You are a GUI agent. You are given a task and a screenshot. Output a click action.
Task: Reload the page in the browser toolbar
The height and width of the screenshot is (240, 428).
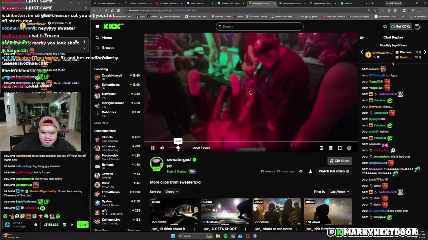(106, 10)
